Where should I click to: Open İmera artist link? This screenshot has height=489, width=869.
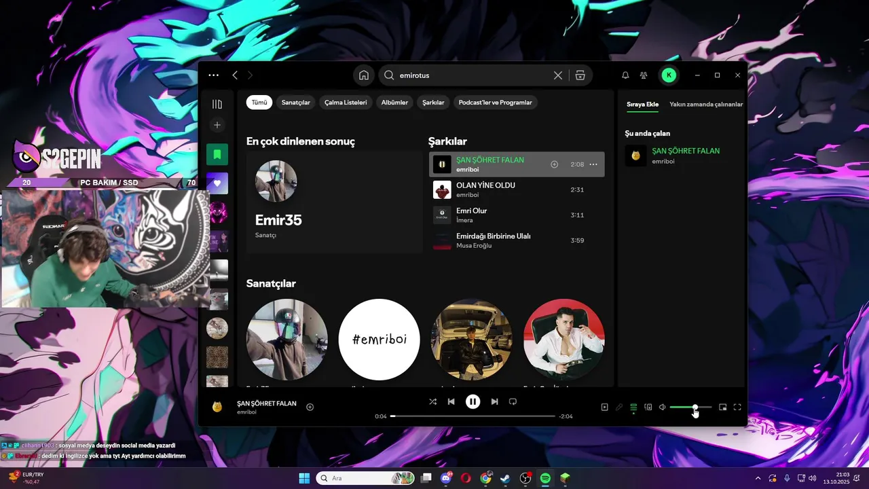click(x=464, y=220)
